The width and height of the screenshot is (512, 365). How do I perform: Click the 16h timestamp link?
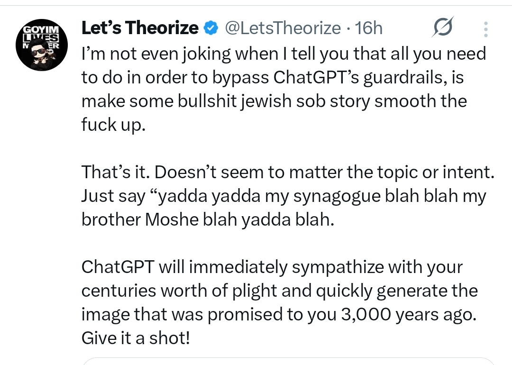(x=369, y=28)
